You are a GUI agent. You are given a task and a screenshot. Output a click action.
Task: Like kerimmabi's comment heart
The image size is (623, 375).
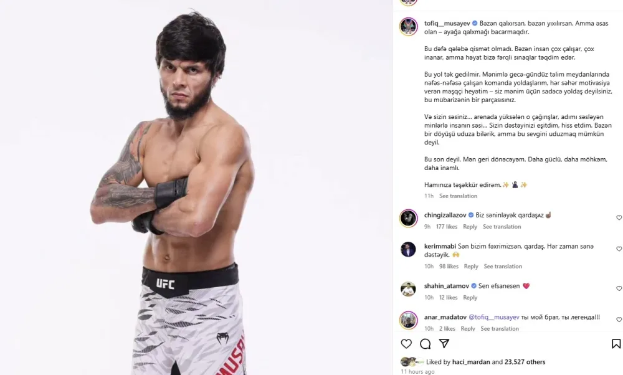click(619, 249)
